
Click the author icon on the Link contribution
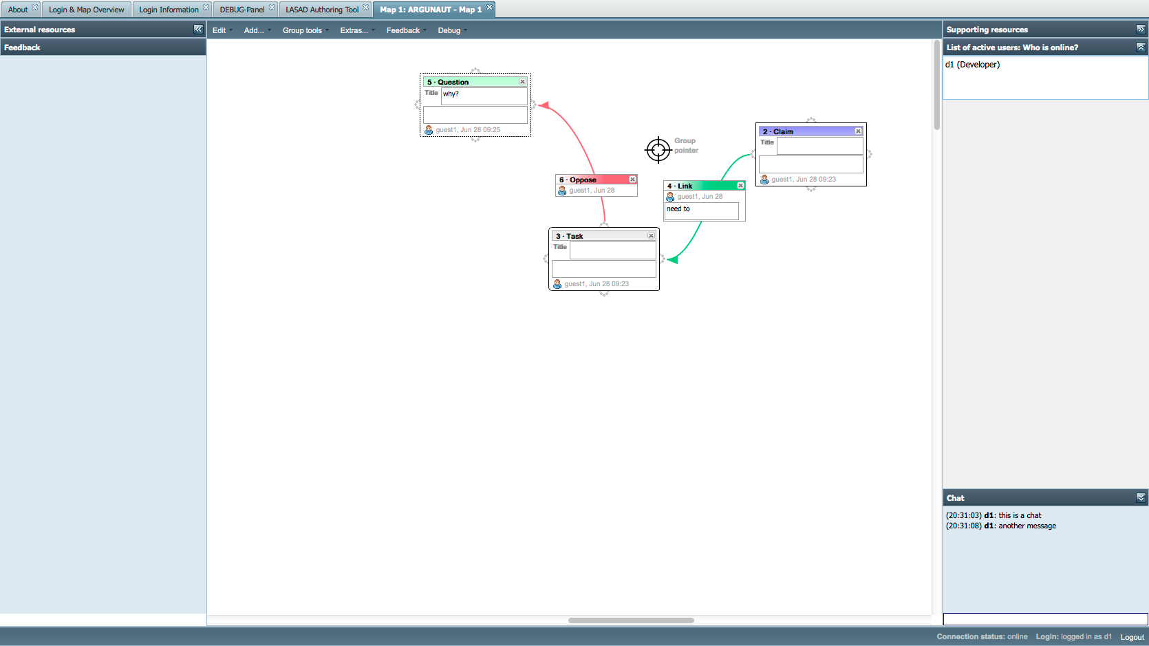[x=669, y=196]
